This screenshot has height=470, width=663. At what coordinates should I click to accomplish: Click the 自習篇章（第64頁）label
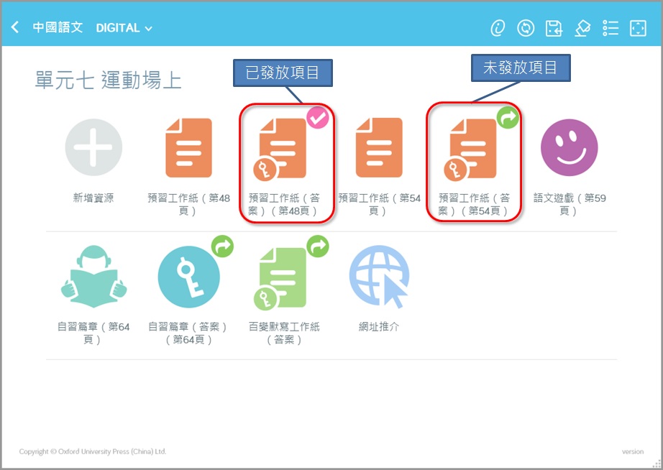(x=93, y=333)
